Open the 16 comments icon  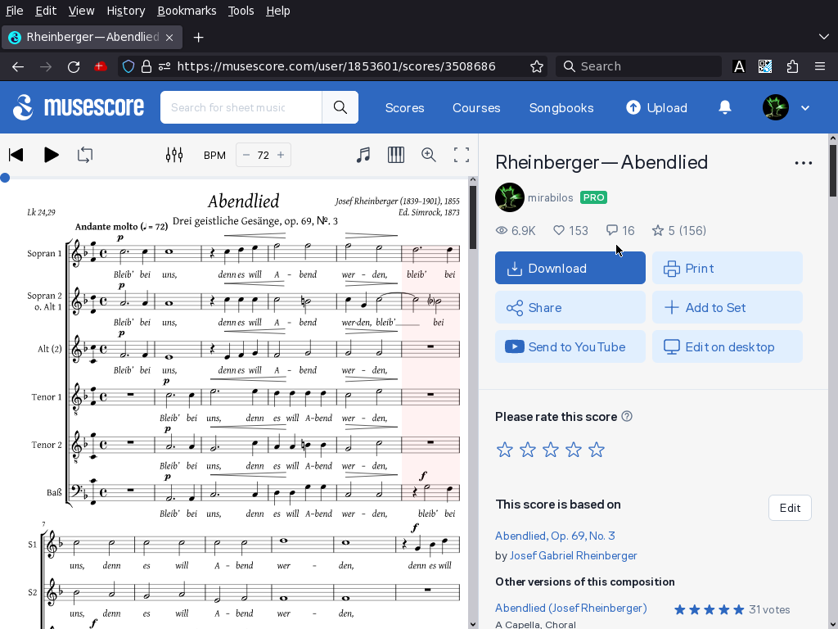612,230
